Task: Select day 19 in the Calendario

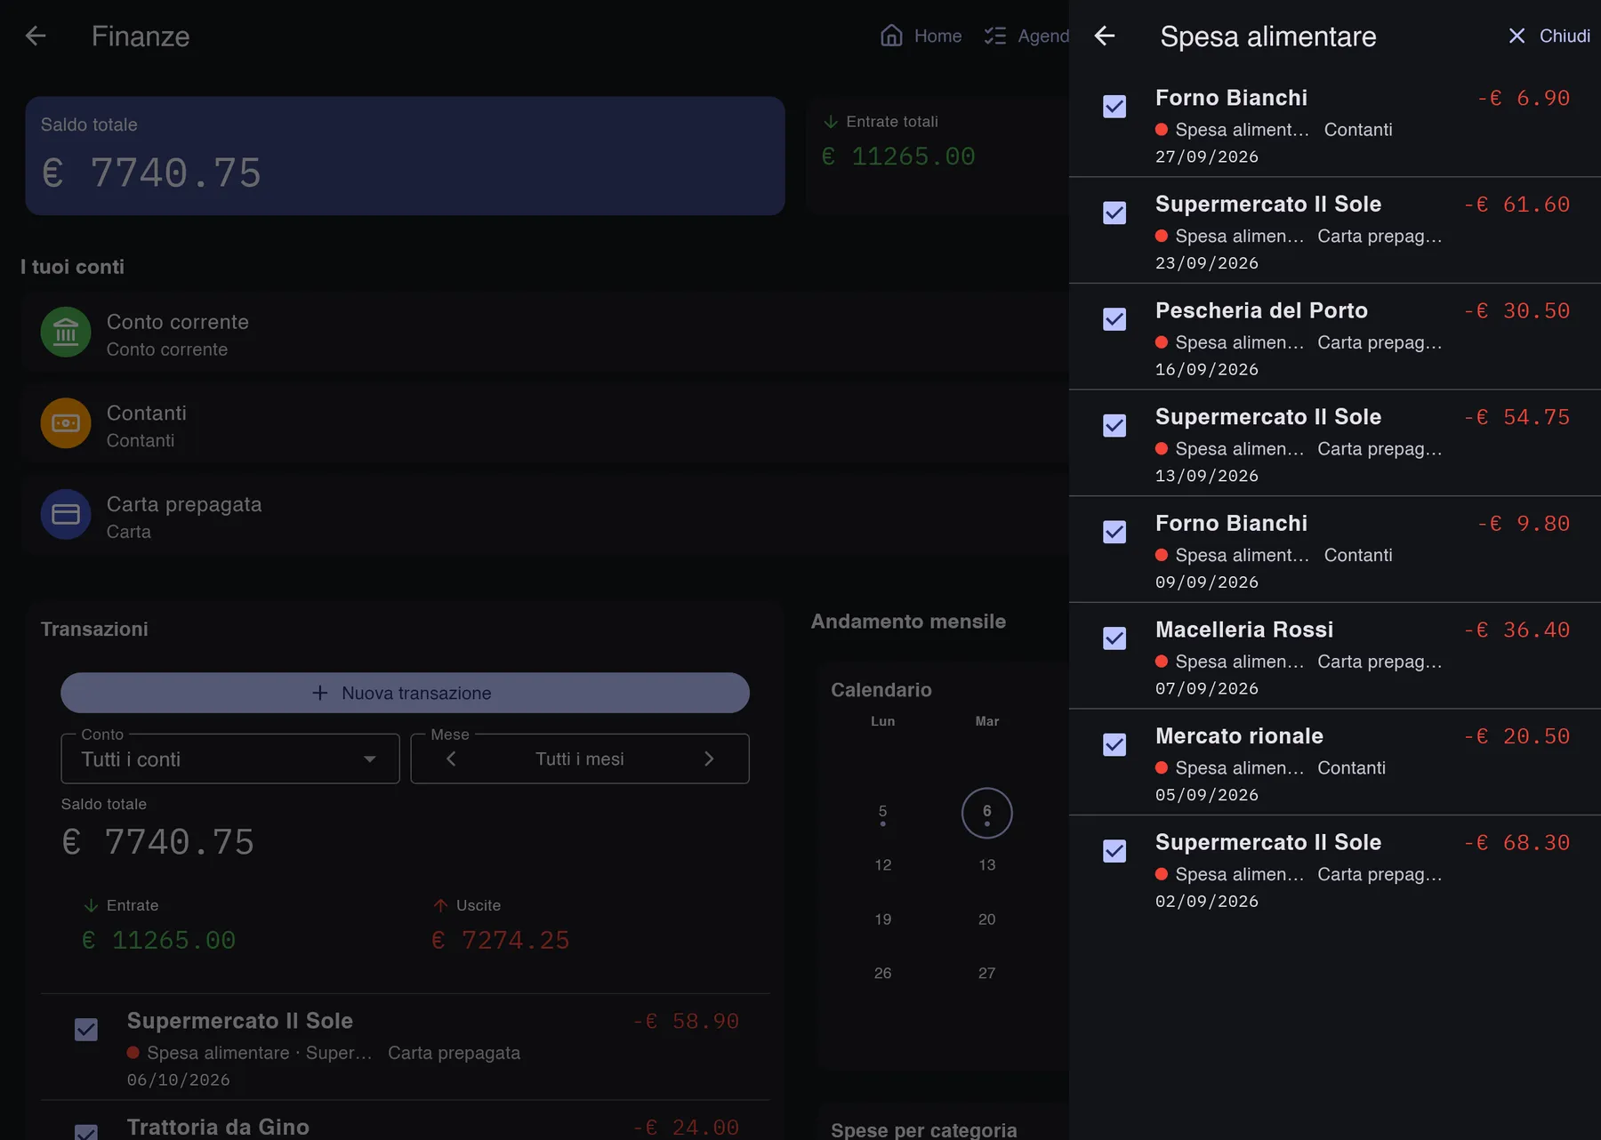Action: (882, 919)
